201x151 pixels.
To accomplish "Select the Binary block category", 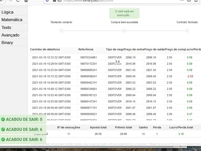I will tap(7, 43).
